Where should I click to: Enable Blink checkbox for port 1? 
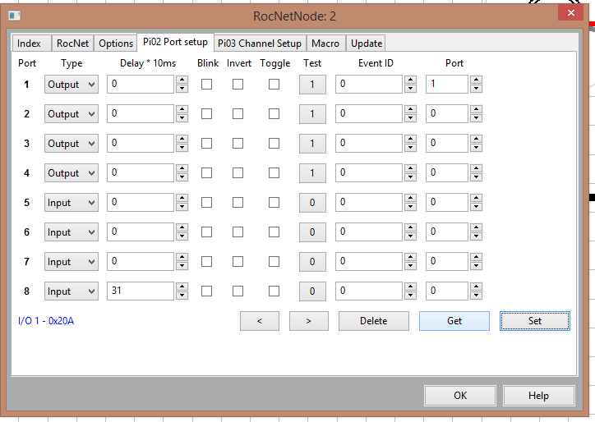[x=207, y=84]
